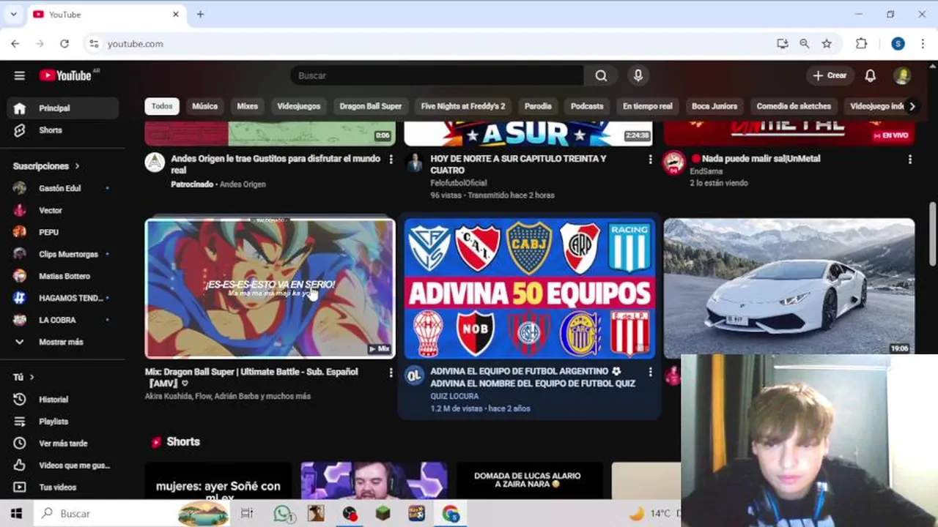Select the Dragon Ball Super chip

coord(370,106)
